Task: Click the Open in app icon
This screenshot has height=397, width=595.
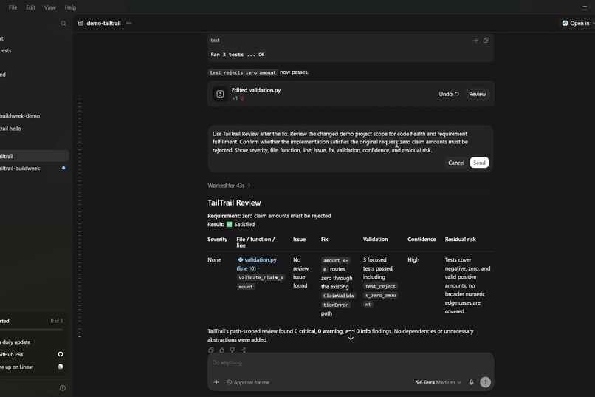Action: [x=565, y=23]
